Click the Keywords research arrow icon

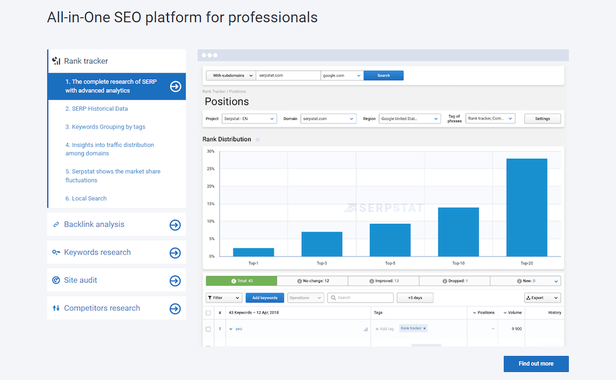tap(176, 253)
